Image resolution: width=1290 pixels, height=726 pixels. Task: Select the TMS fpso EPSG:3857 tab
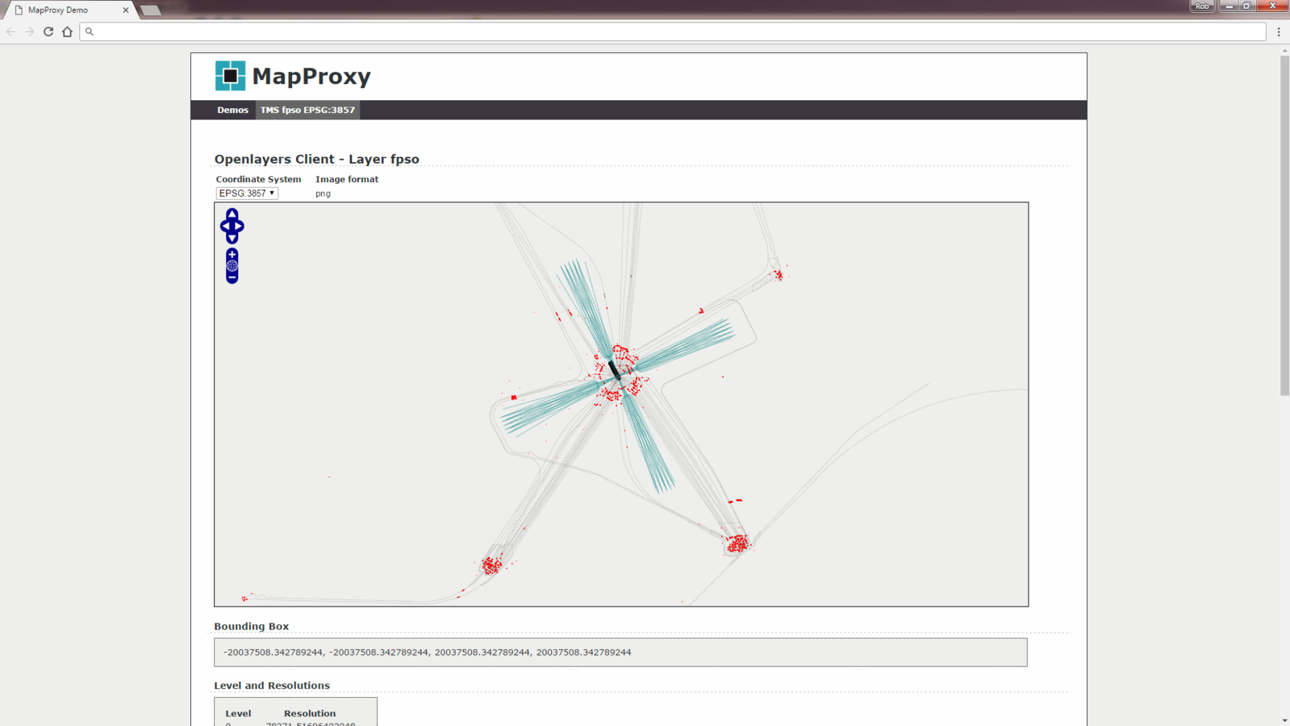(307, 110)
